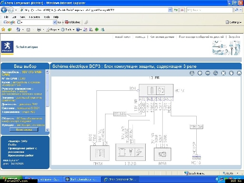244x183 pixels.
Task: Click the 'Хронология работ' link
Action: click(x=21, y=156)
